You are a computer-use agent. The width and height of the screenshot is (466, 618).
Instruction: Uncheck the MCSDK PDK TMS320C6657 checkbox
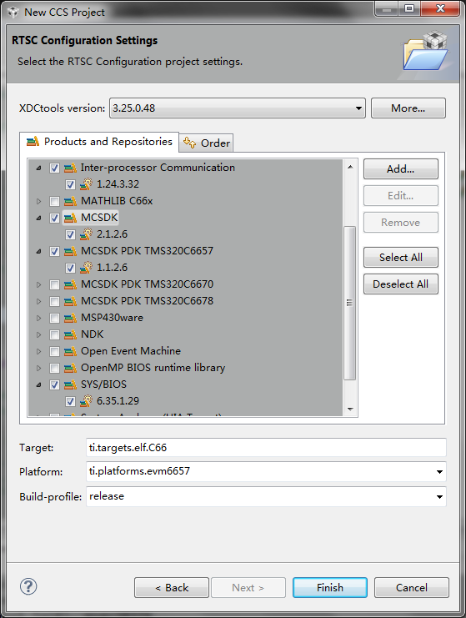(x=54, y=251)
